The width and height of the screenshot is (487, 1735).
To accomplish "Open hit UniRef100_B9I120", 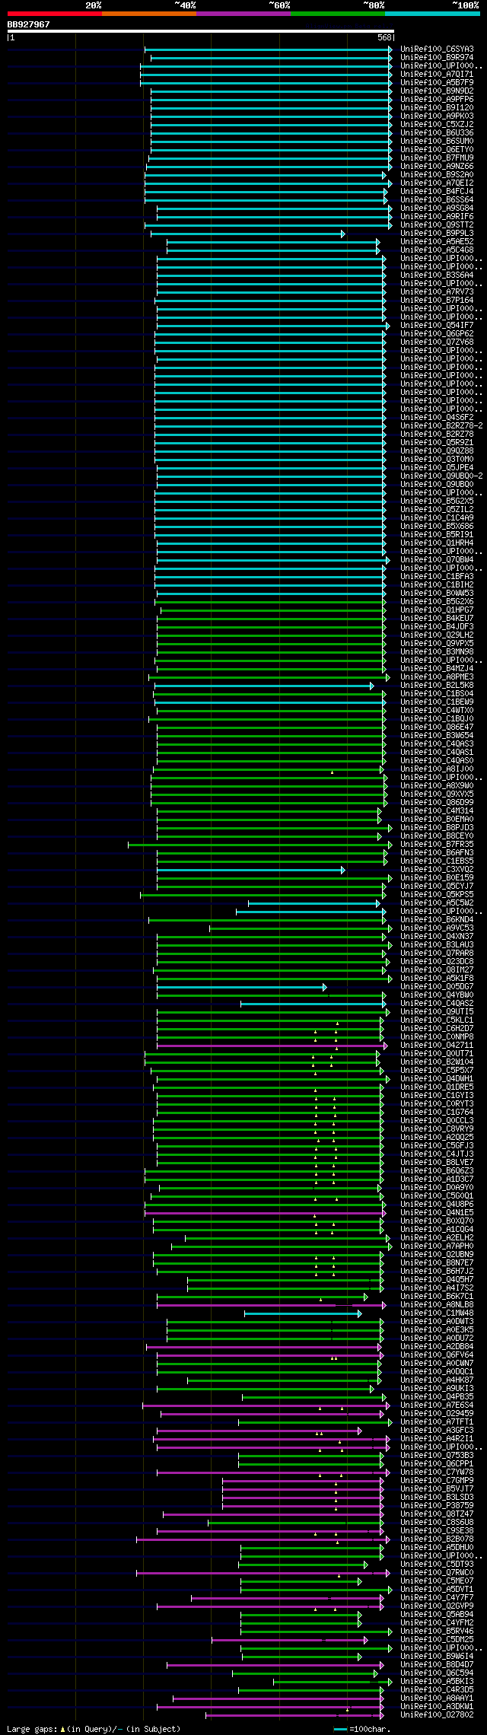I will click(437, 108).
